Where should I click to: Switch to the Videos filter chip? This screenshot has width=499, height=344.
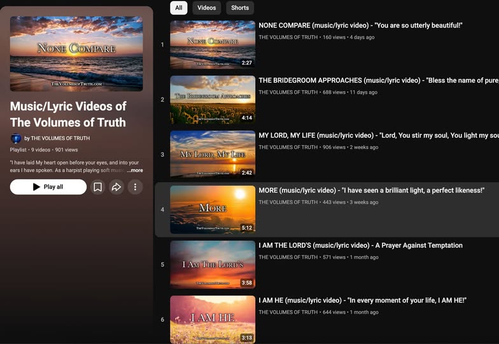tap(206, 8)
